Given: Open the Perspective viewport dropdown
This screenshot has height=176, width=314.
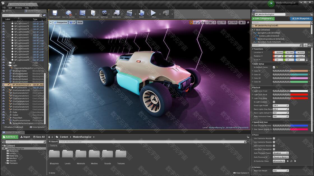Looking at the screenshot, I should coord(60,22).
